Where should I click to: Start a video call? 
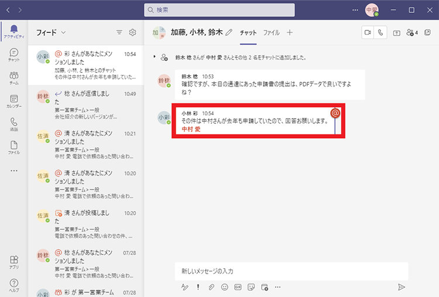[x=368, y=32]
